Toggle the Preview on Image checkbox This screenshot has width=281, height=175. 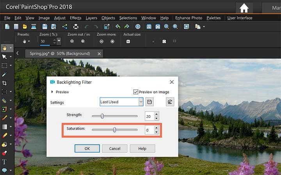click(136, 92)
